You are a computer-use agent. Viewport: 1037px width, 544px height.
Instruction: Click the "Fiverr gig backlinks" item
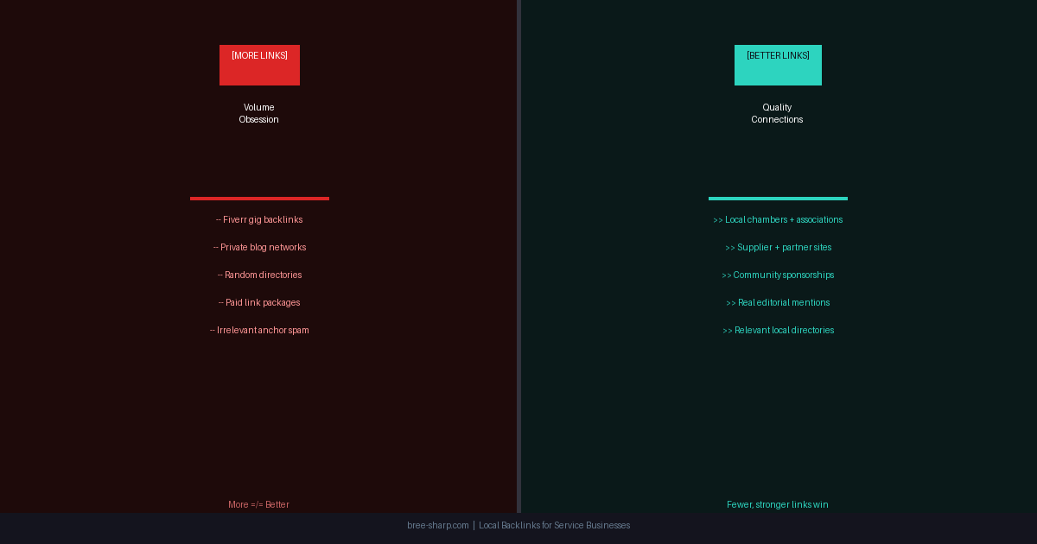259,219
